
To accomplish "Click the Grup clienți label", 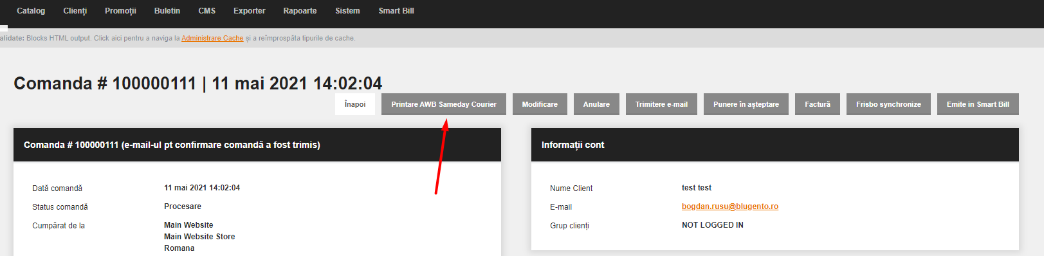I will coord(569,226).
